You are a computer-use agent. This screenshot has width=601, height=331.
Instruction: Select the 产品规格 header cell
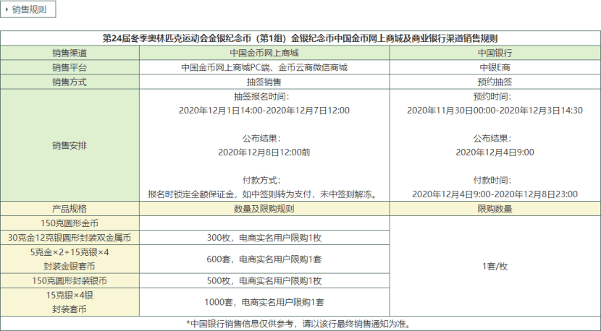70,209
